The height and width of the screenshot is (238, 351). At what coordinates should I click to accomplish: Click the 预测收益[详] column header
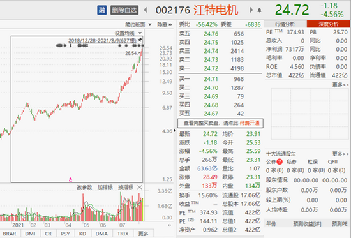pyautogui.click(x=307, y=224)
